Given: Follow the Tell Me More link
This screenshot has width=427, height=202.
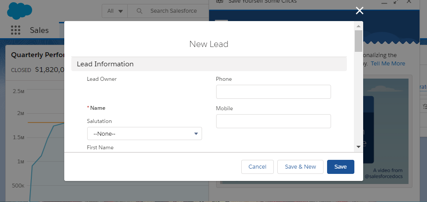Looking at the screenshot, I should [388, 64].
